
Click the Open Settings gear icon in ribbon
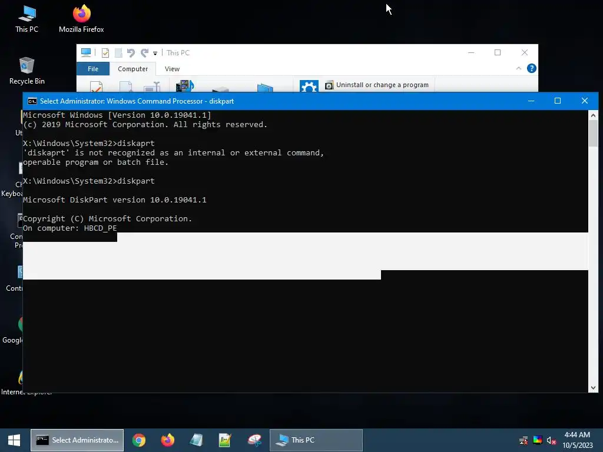[x=309, y=87]
